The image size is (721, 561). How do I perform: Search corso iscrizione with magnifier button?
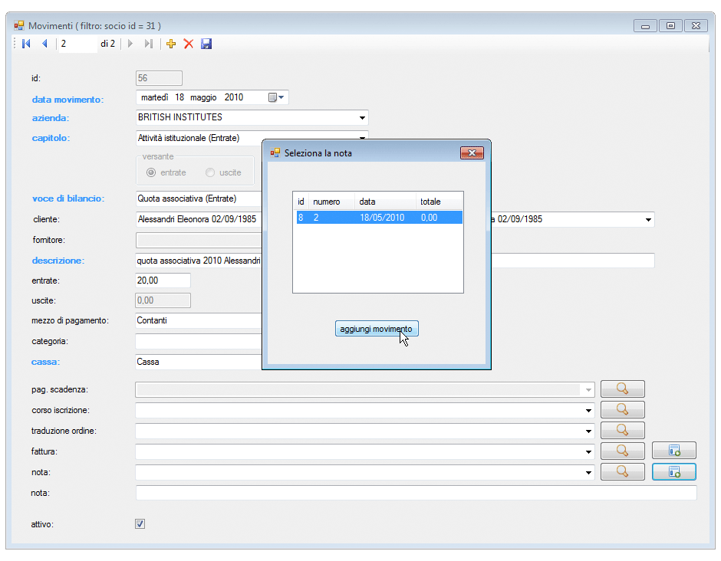coord(623,409)
